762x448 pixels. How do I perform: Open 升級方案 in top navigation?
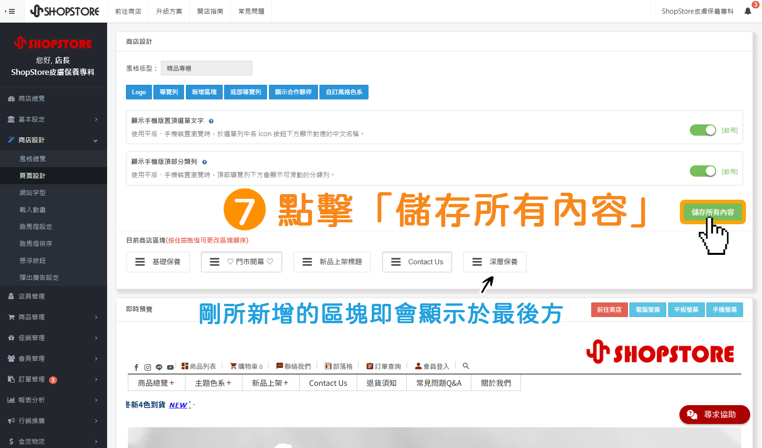tap(169, 11)
